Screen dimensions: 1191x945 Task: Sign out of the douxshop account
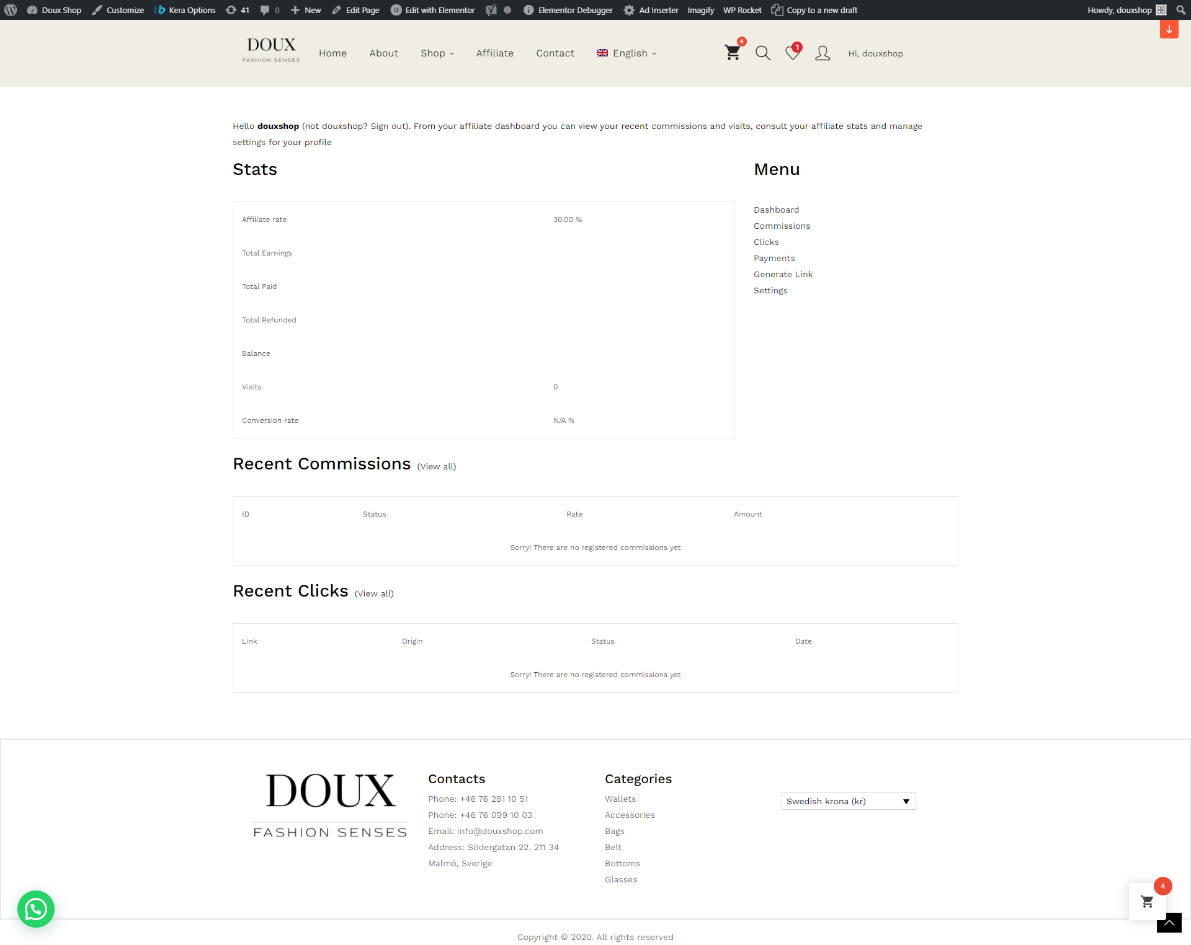click(385, 126)
